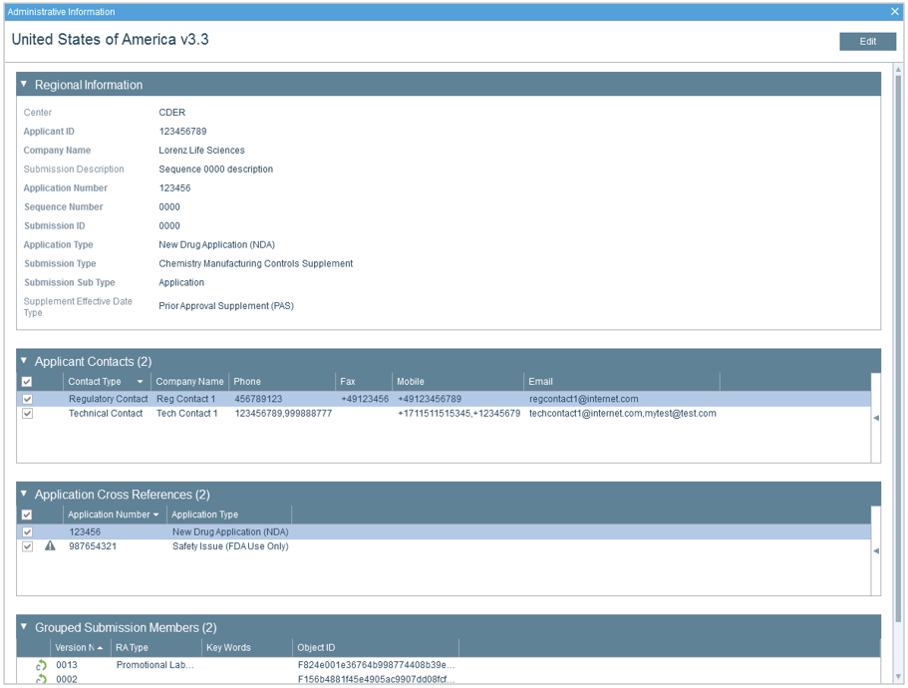Click the Sequence 0000 description value
Viewport: 908px width, 688px height.
click(x=216, y=170)
